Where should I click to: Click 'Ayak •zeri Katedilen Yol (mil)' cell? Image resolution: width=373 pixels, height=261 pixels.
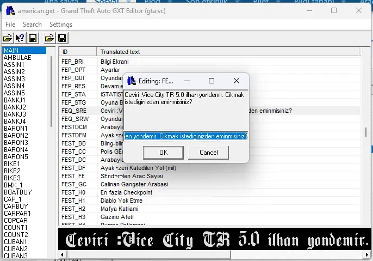138,168
